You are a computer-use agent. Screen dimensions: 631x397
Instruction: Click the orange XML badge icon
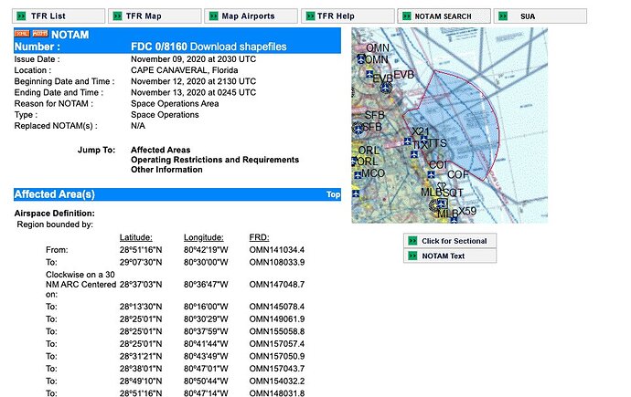tap(22, 34)
